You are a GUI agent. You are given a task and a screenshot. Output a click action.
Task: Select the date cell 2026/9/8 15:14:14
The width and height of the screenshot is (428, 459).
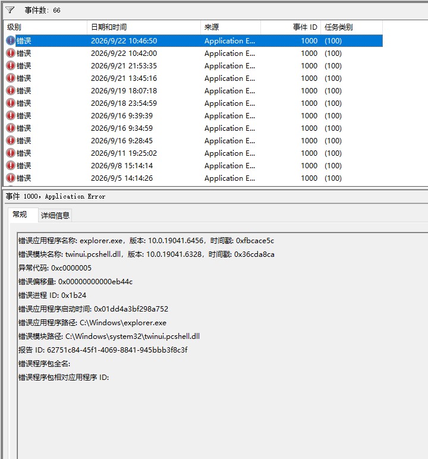tap(122, 166)
